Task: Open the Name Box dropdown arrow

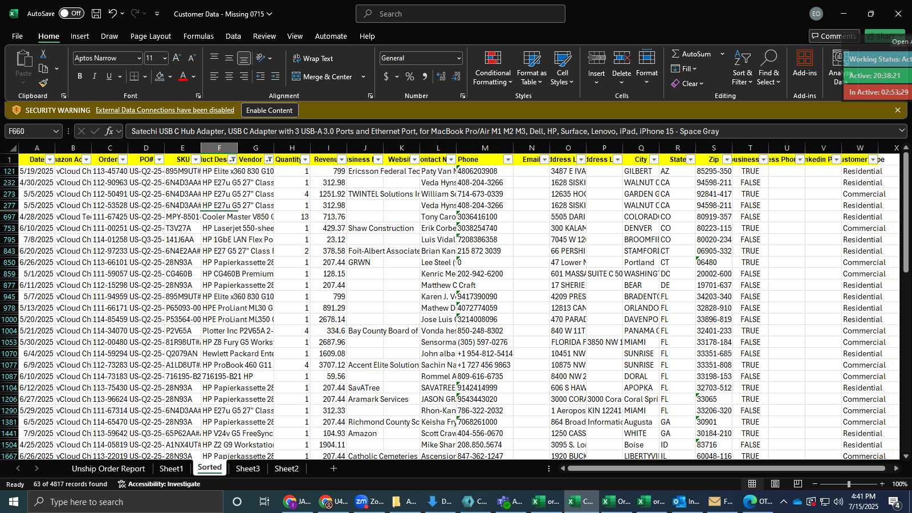Action: 56,131
